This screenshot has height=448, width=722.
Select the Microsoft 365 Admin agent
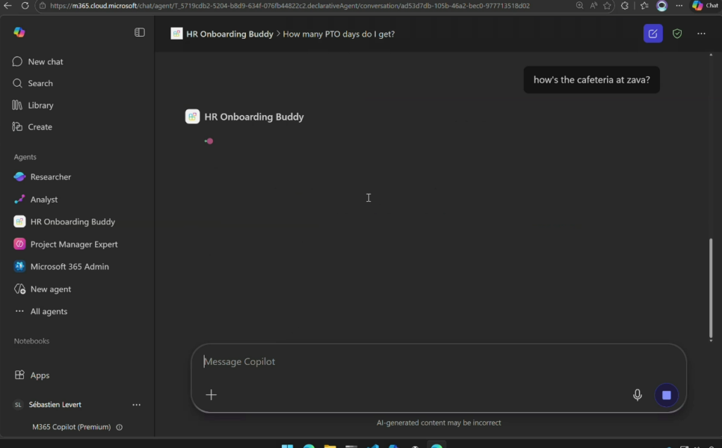click(x=61, y=267)
